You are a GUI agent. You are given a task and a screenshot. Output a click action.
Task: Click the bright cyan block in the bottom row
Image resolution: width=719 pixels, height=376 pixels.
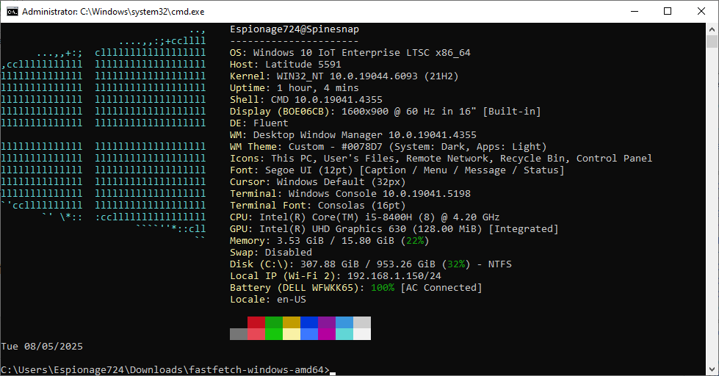pos(344,334)
